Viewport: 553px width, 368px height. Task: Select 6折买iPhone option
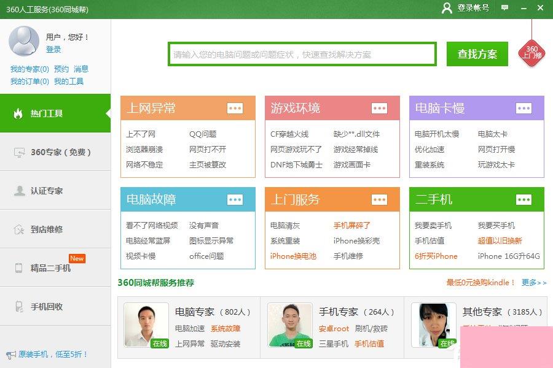[436, 256]
